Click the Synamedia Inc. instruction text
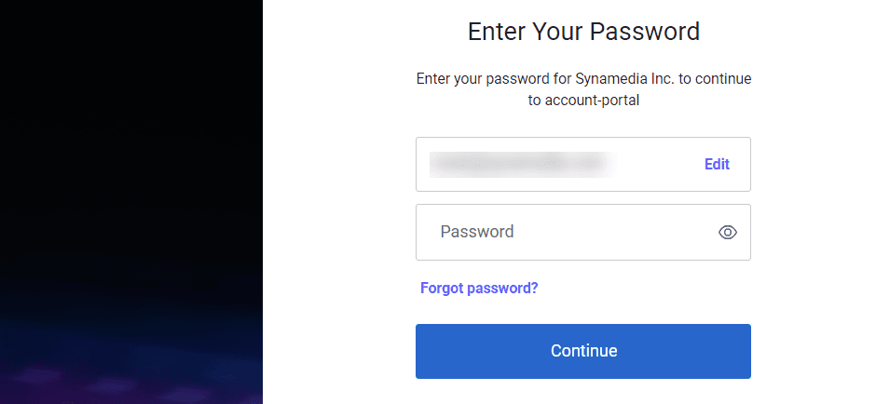The image size is (890, 404). pyautogui.click(x=583, y=79)
